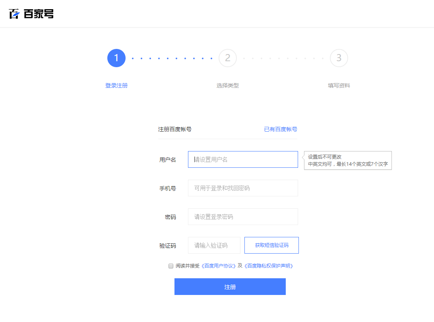Select the 密码 password field
Viewport: 434px width, 322px height.
coord(243,217)
